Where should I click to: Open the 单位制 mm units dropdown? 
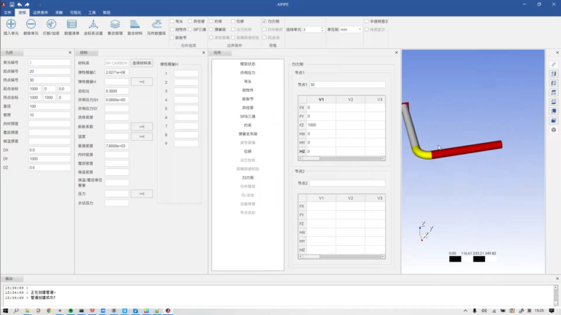click(x=351, y=30)
